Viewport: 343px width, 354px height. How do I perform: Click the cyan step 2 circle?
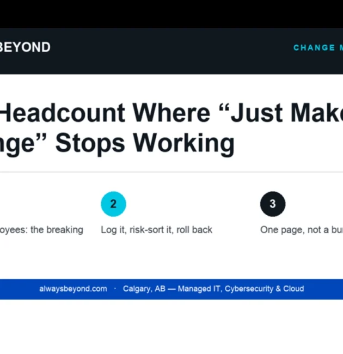[x=113, y=204]
